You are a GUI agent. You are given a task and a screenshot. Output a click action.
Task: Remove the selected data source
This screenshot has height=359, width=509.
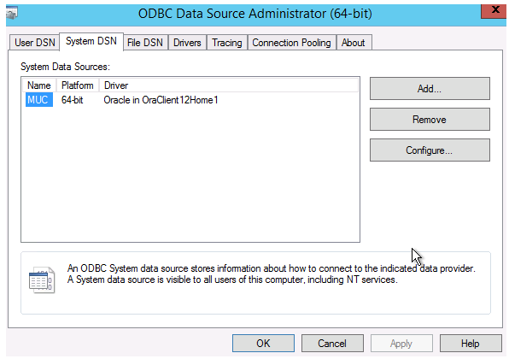[430, 119]
